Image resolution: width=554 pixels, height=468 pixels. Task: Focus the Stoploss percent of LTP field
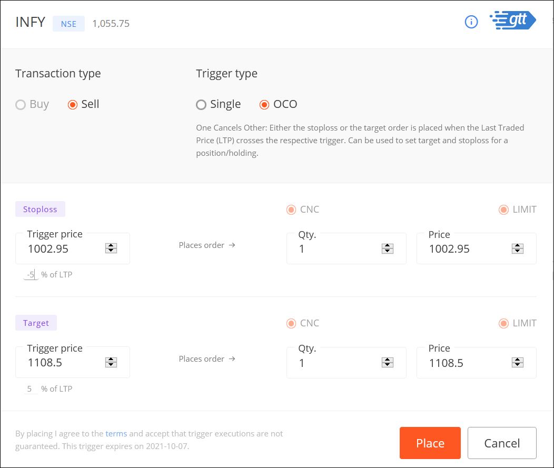(31, 274)
